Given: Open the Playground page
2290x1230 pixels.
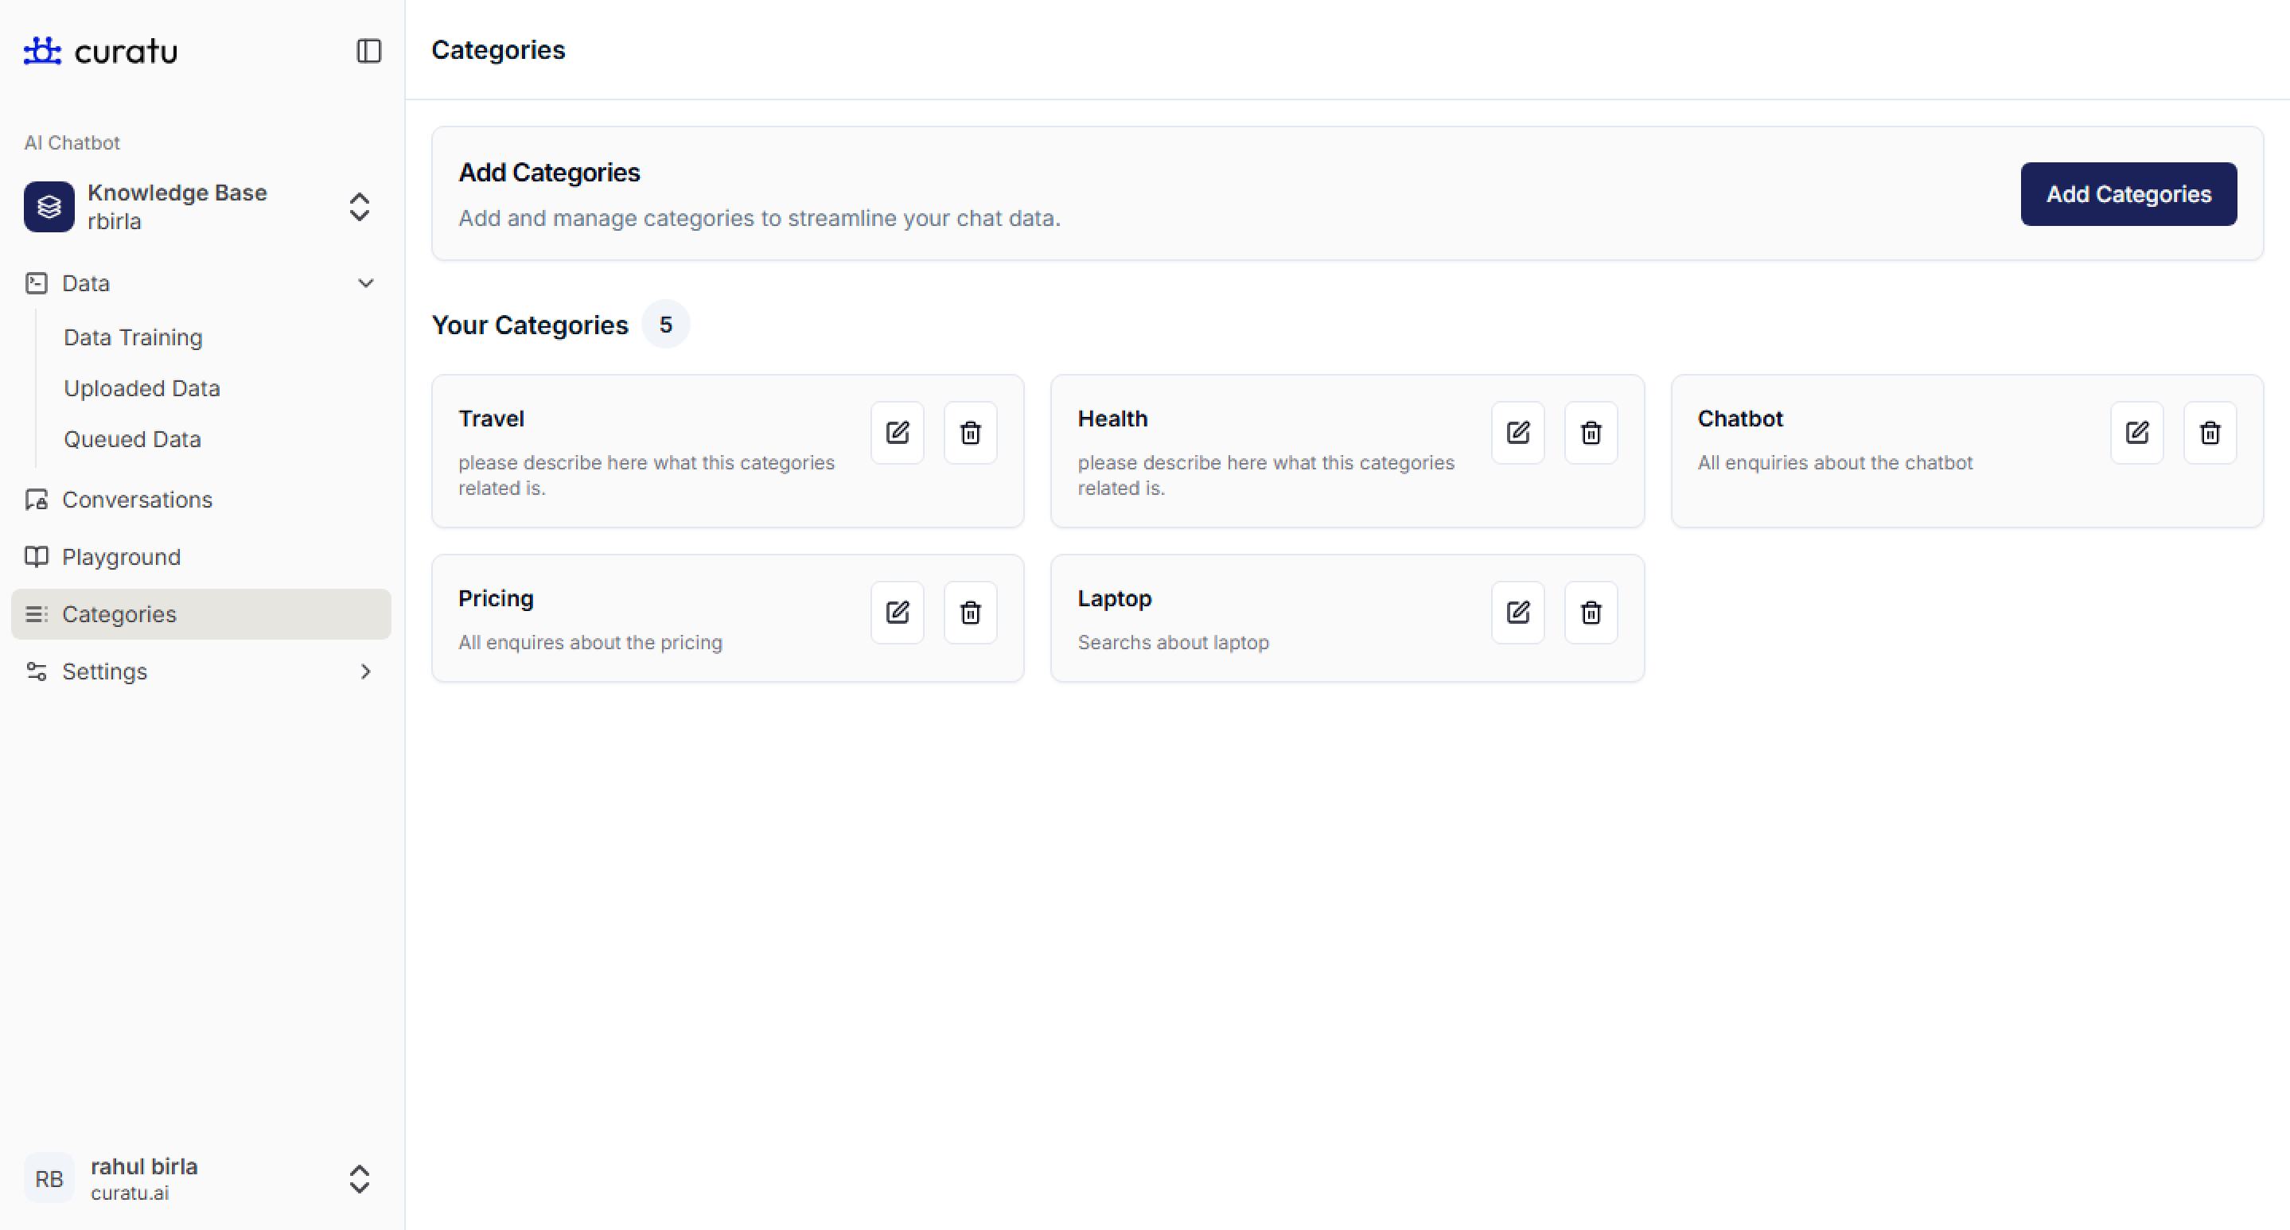Looking at the screenshot, I should pos(121,557).
